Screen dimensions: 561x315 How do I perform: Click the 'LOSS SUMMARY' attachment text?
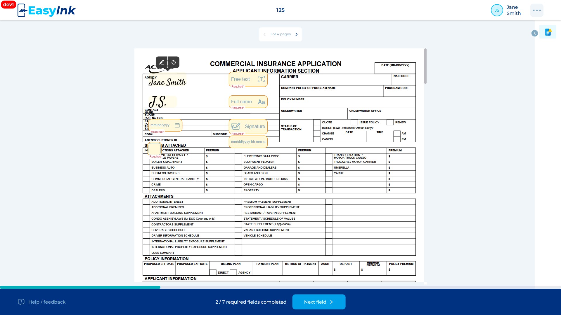(163, 253)
